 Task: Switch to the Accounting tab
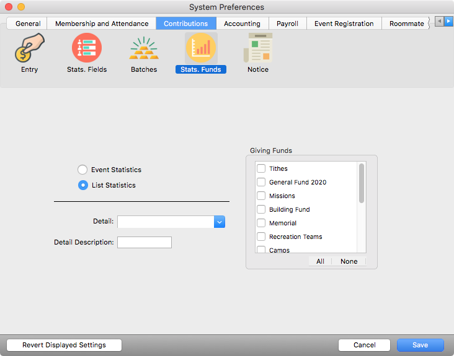(x=242, y=24)
